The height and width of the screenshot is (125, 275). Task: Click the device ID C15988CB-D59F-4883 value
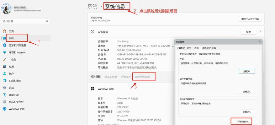point(142,55)
